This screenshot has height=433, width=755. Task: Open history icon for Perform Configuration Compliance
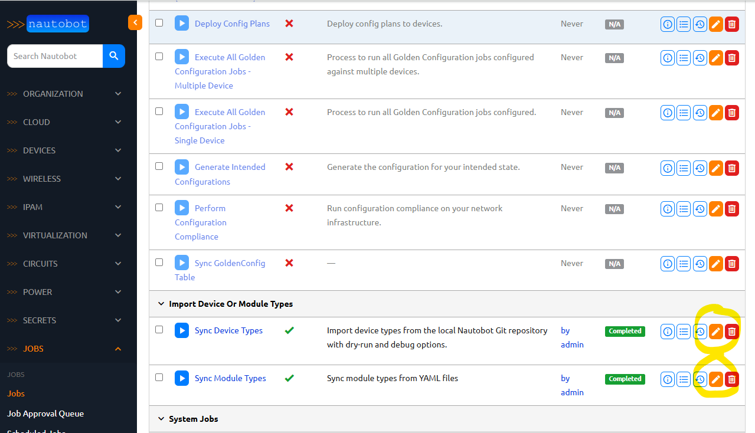tap(700, 208)
